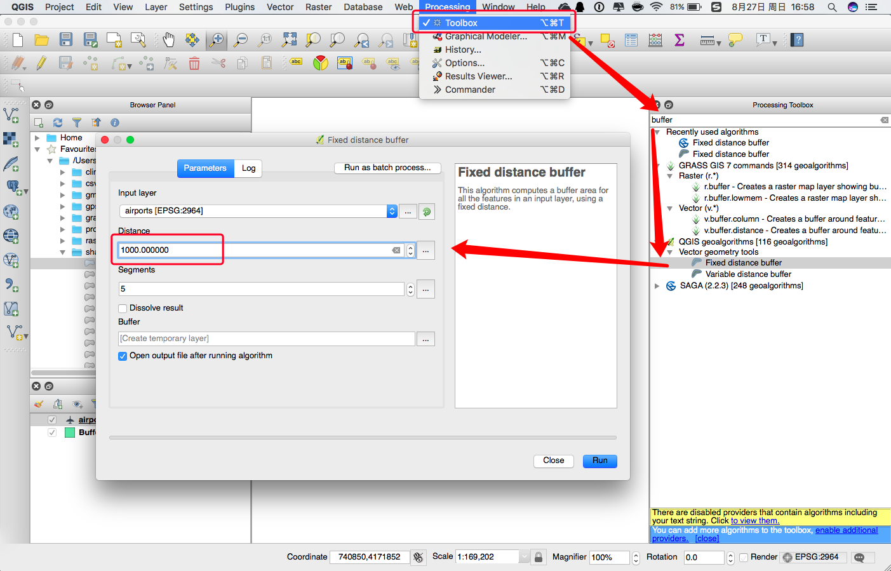Switch to the Parameters tab
Image resolution: width=891 pixels, height=571 pixels.
(x=205, y=168)
